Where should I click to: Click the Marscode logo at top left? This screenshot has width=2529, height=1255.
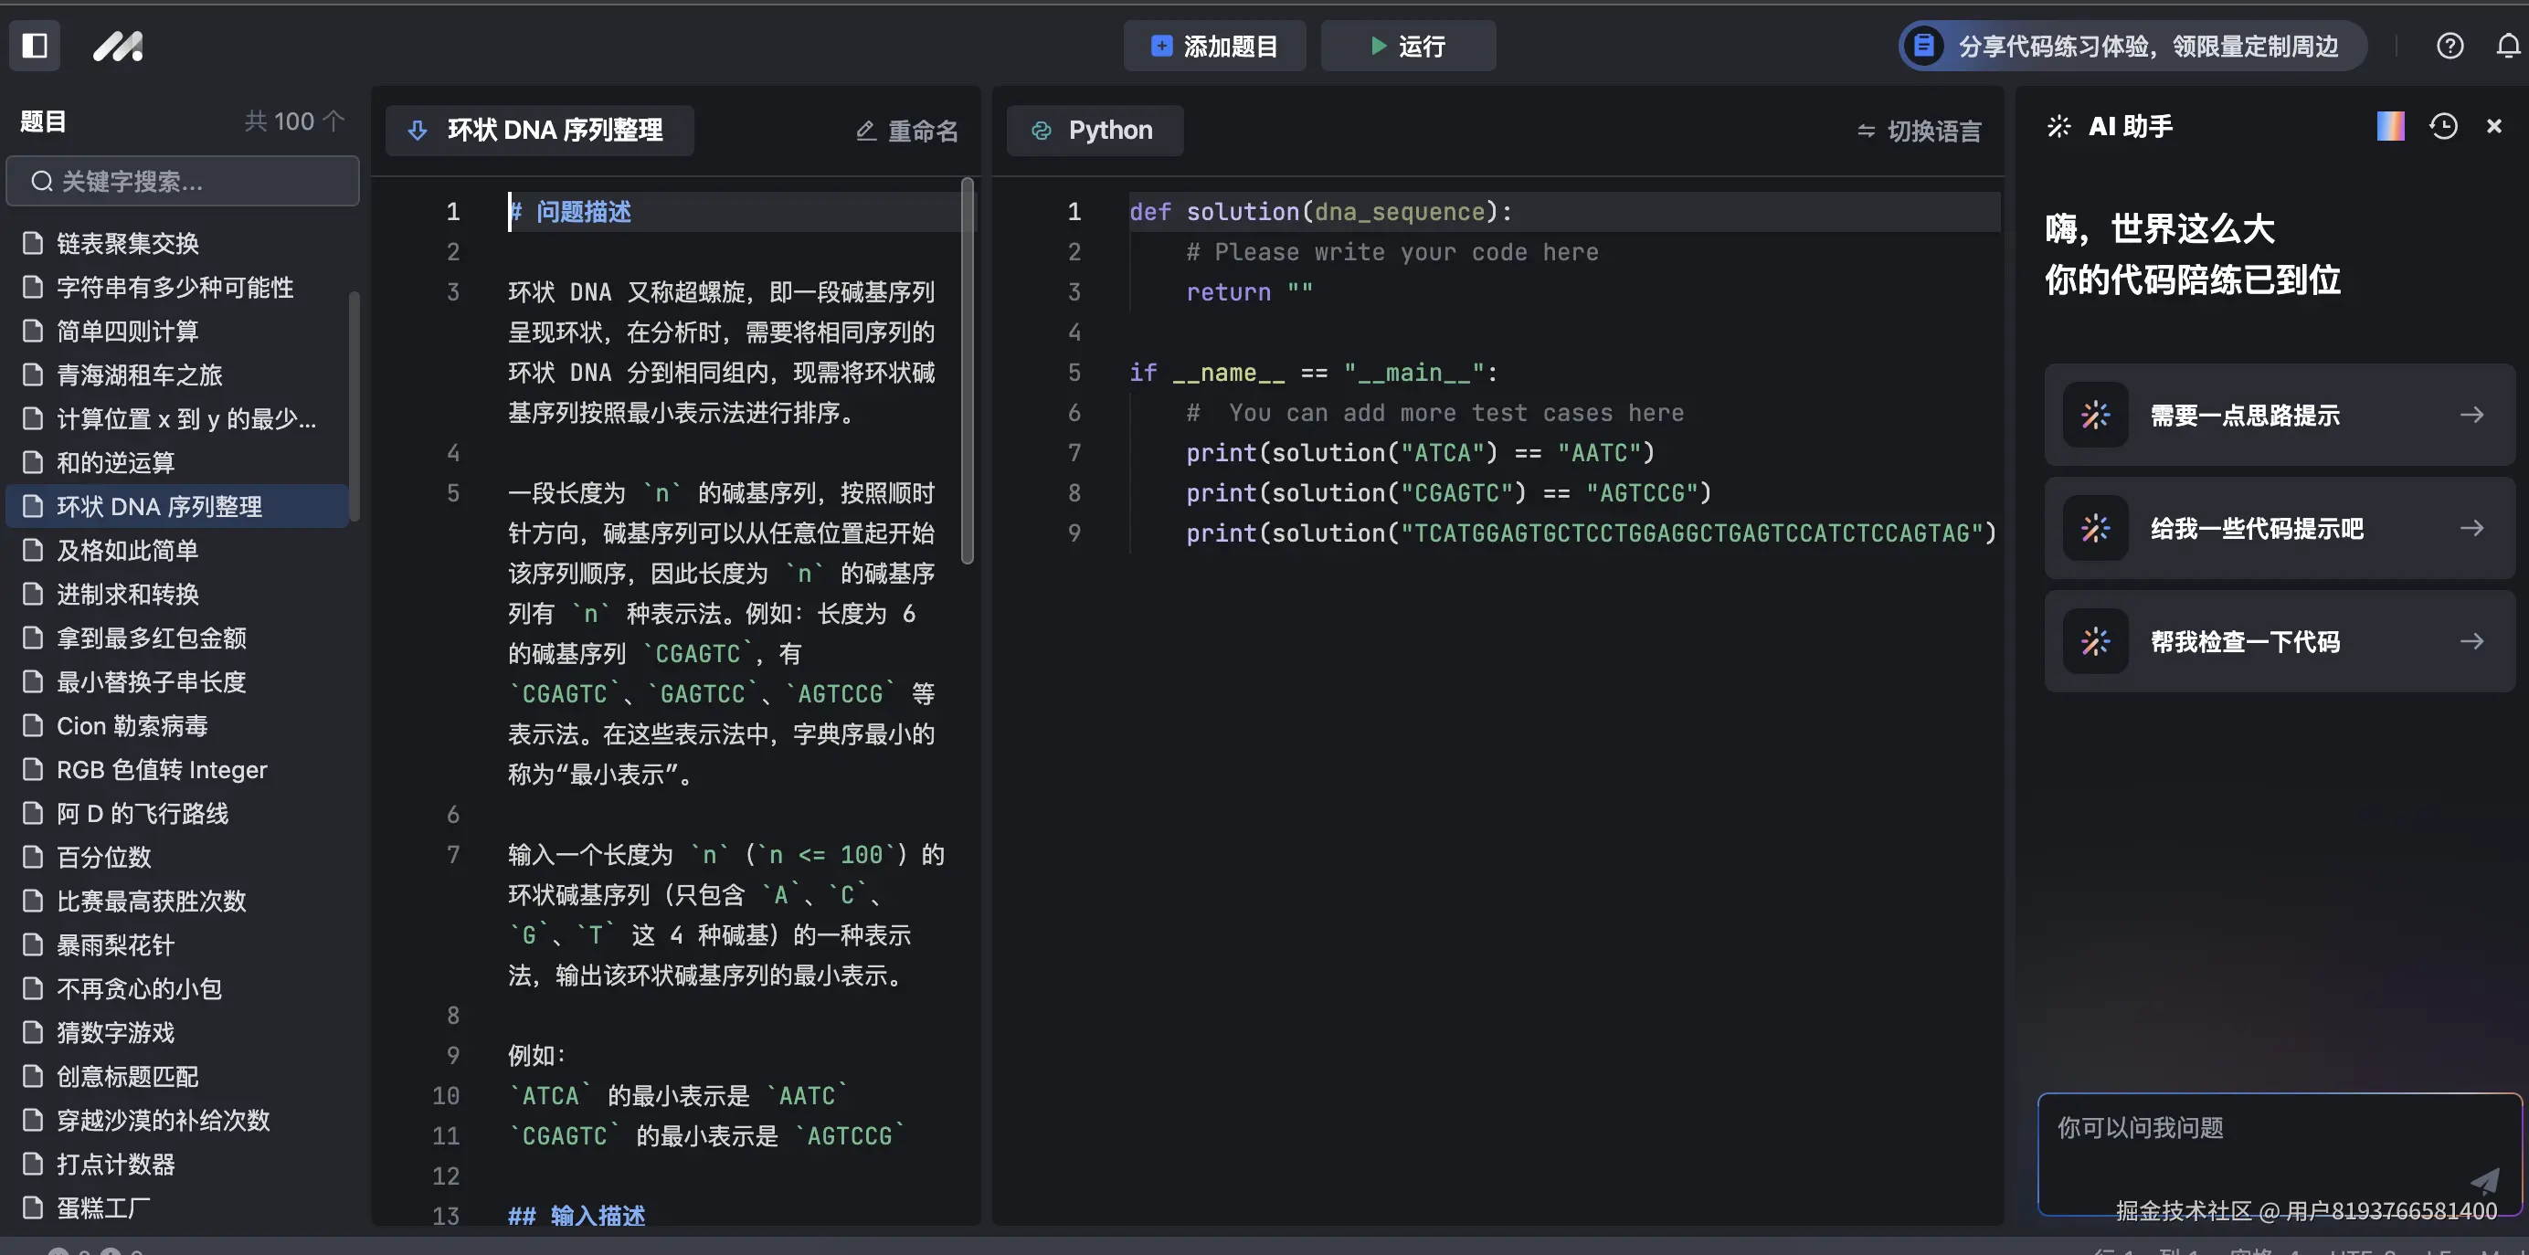(117, 45)
